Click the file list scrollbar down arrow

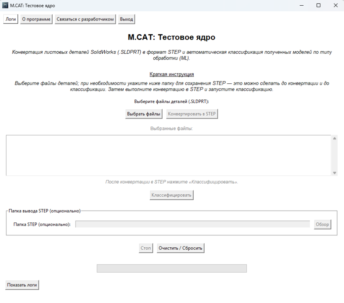(334, 173)
